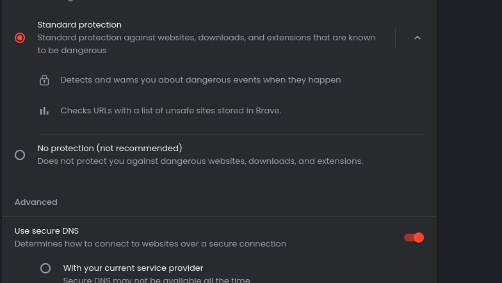Click the With your current service provider label

pyautogui.click(x=133, y=268)
